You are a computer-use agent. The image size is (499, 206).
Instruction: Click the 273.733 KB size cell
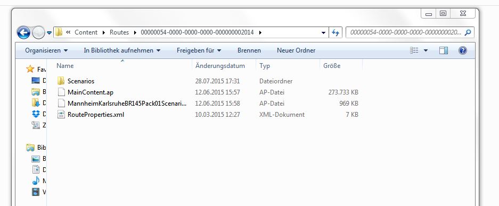[x=343, y=92]
